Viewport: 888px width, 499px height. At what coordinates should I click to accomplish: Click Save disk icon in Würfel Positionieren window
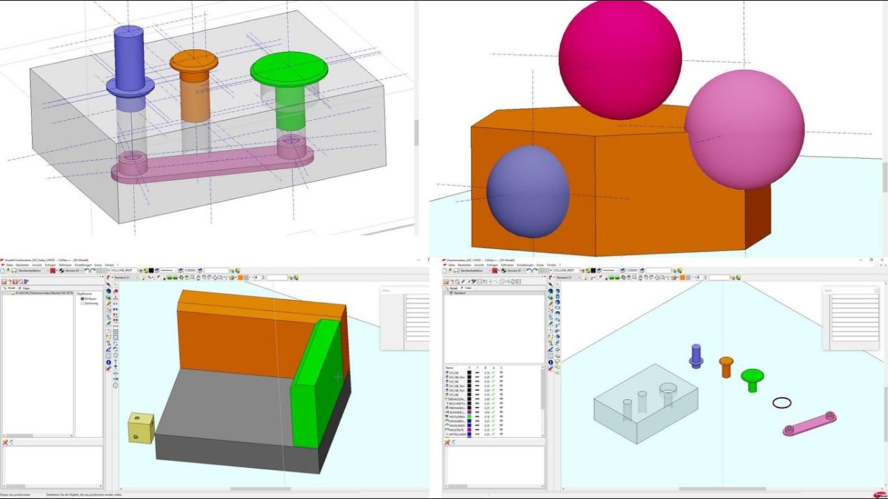click(14, 270)
